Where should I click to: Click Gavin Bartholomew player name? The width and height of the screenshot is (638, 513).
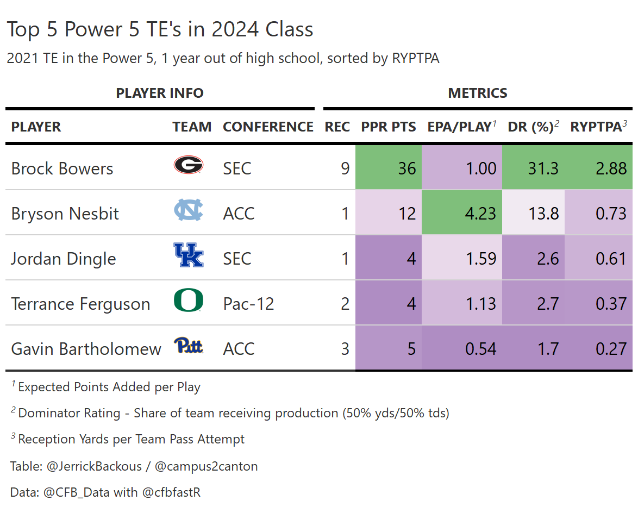(x=86, y=349)
